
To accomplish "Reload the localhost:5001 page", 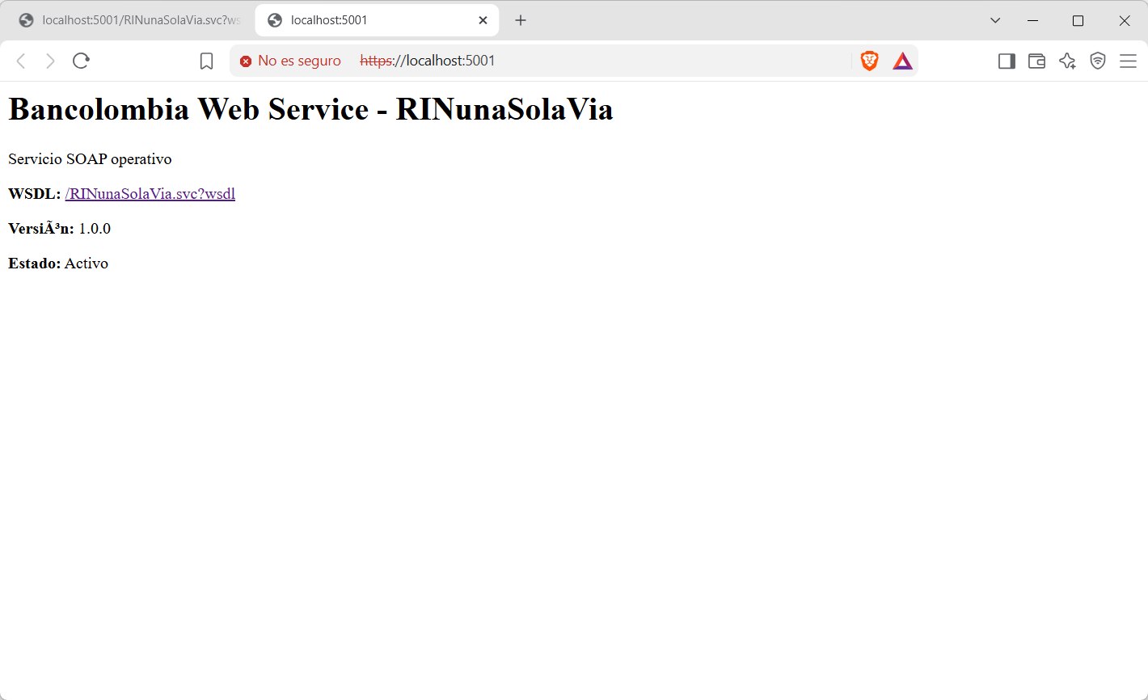I will tap(81, 61).
